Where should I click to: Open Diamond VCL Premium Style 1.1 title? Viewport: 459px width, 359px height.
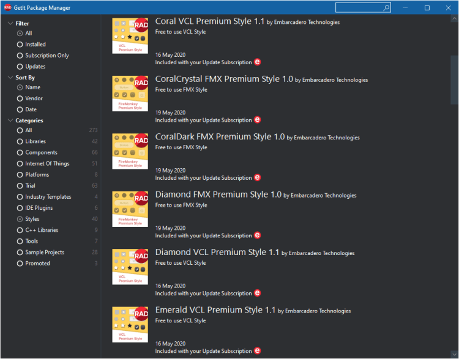pos(217,252)
